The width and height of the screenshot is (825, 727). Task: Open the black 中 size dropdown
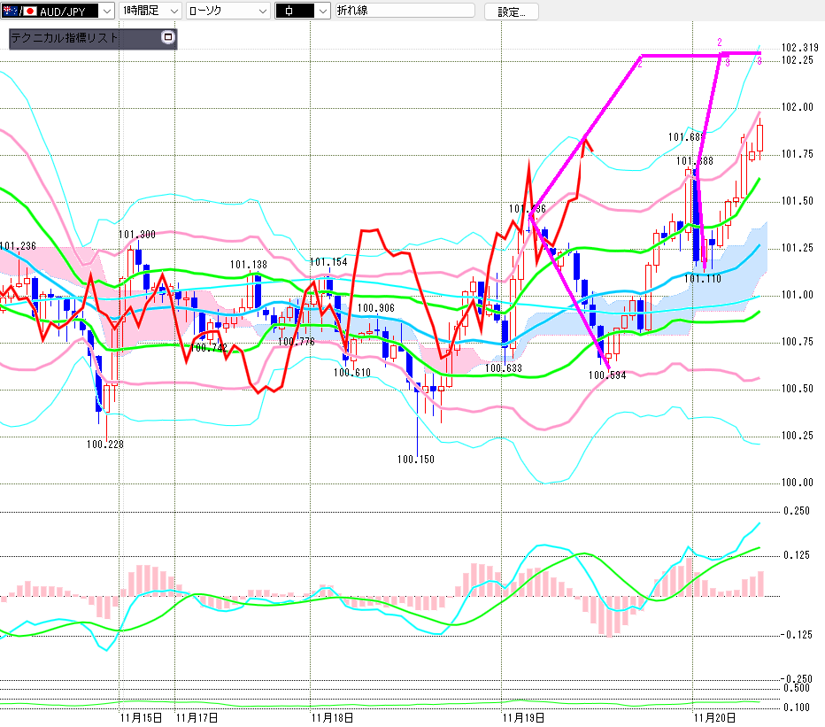click(x=321, y=11)
